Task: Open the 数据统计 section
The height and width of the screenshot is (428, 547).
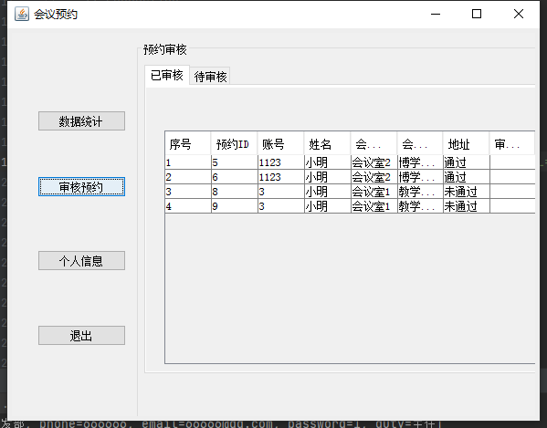Action: 81,121
